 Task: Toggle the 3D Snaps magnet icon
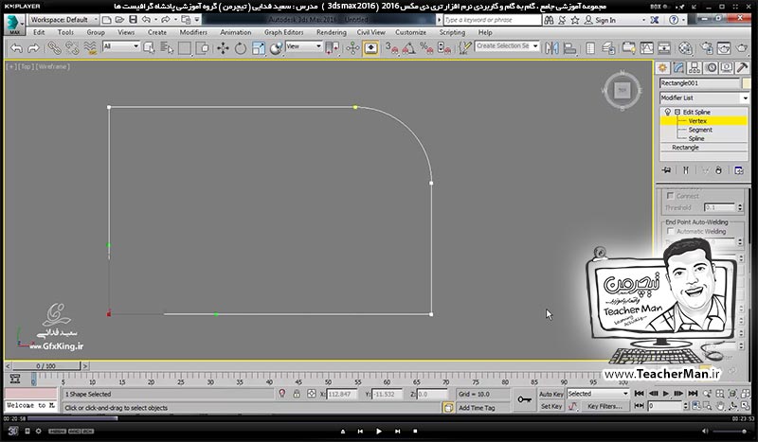[x=391, y=48]
